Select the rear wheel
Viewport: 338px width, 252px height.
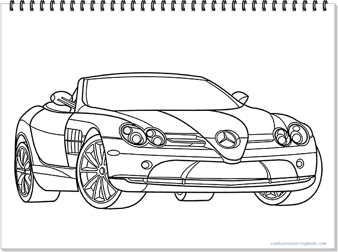click(24, 171)
